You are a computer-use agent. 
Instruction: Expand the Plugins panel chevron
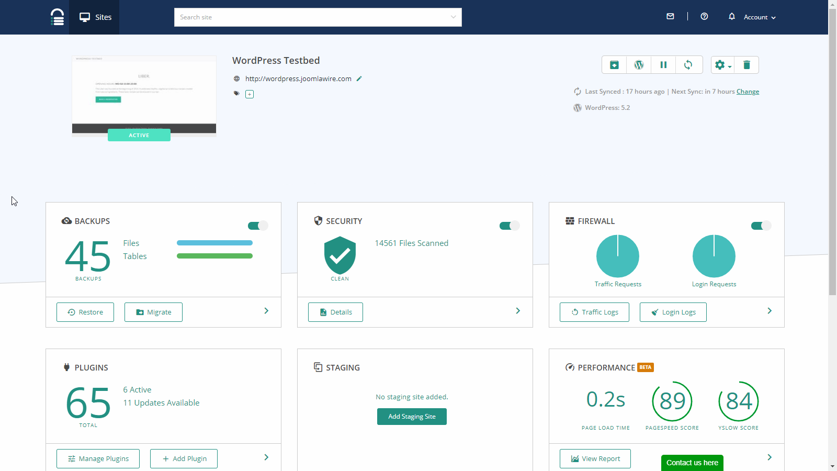pos(266,457)
